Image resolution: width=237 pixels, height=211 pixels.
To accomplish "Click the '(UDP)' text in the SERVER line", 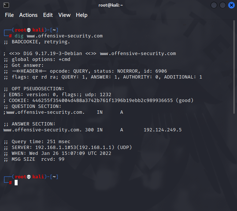I will [x=125, y=148].
